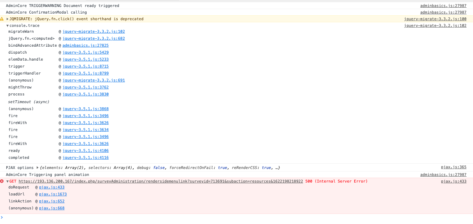Viewport: 473px width, 224px height.
Task: Collapse the console.trace stack
Action: coord(7,25)
